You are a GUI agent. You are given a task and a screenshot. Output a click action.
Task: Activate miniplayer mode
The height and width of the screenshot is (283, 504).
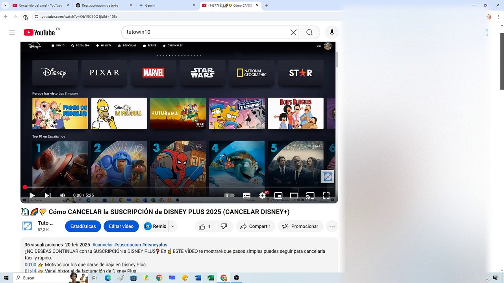tap(278, 195)
